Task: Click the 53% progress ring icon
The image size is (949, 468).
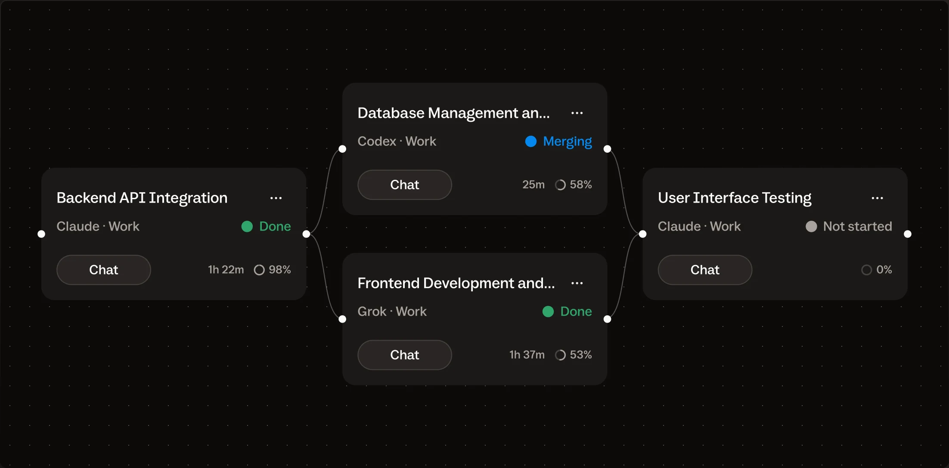Action: tap(560, 355)
